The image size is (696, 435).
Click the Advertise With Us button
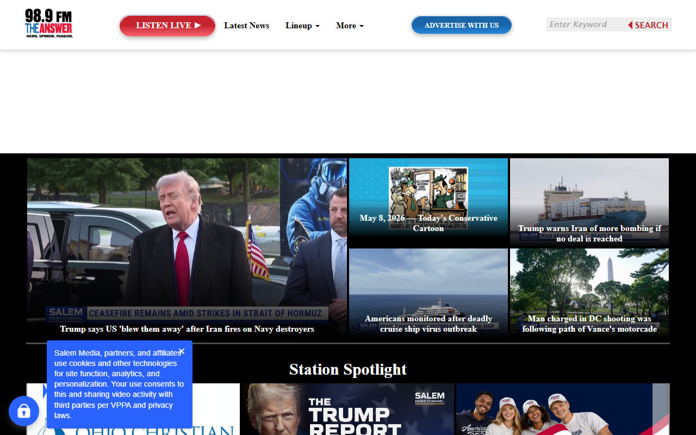462,25
